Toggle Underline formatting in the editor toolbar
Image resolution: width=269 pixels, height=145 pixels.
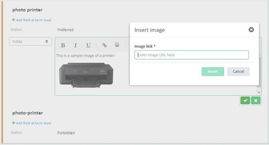(x=88, y=45)
